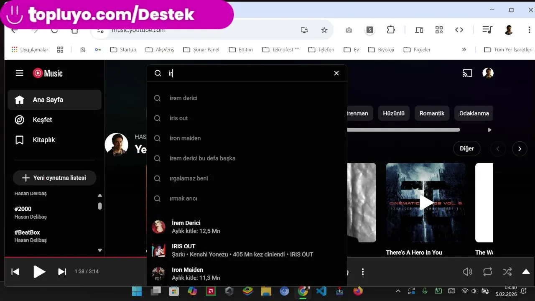The height and width of the screenshot is (301, 535).
Task: Open IRIS OUT song result
Action: click(x=247, y=250)
